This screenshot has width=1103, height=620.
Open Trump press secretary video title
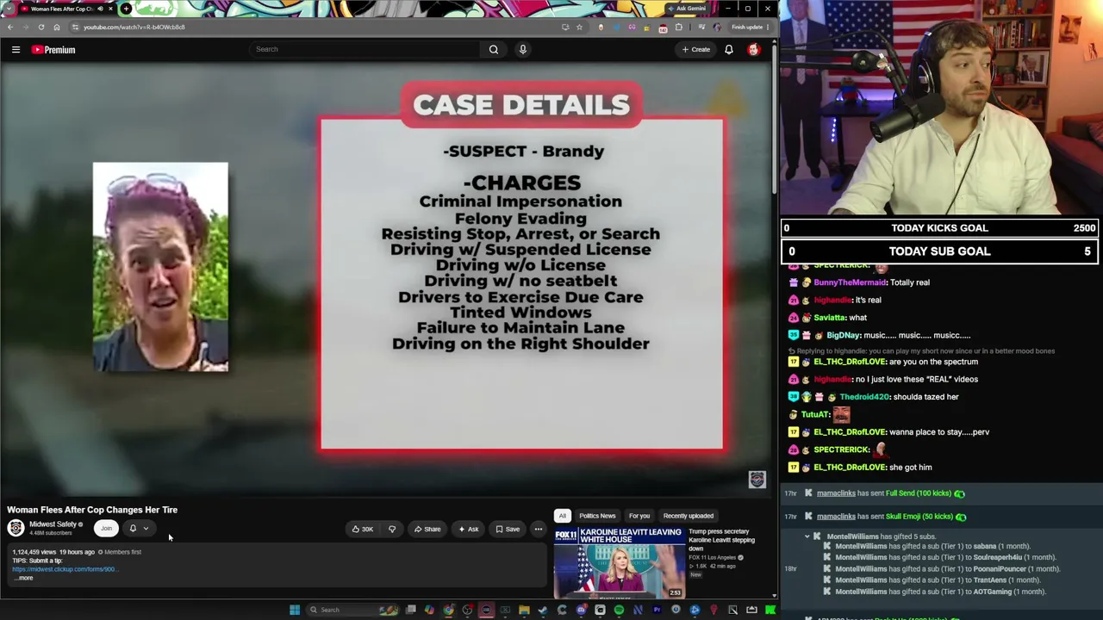tap(721, 540)
